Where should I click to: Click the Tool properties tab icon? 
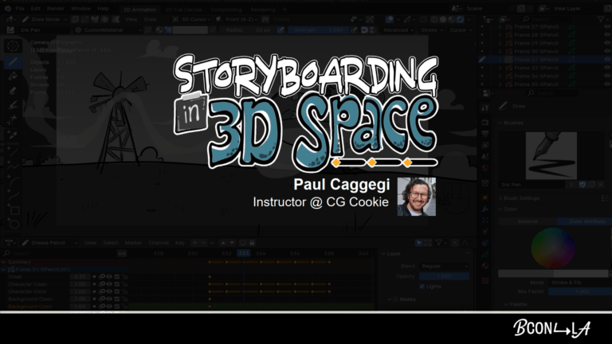click(x=485, y=107)
